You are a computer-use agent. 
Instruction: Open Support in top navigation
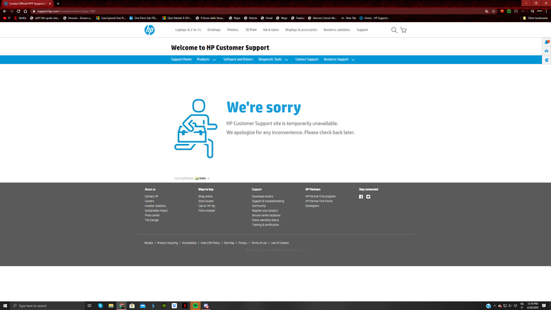point(362,30)
